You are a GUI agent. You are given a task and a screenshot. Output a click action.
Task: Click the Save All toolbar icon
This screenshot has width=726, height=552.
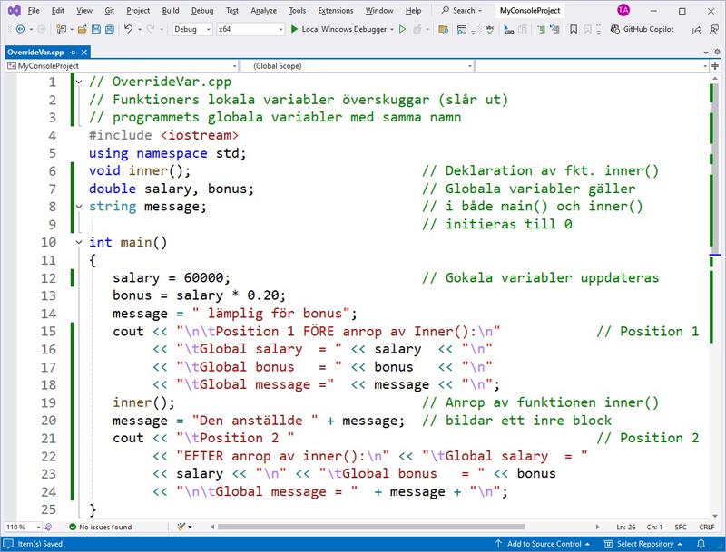tap(109, 29)
